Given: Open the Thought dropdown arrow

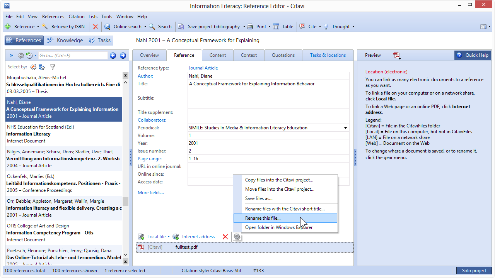Looking at the screenshot, I should click(353, 27).
